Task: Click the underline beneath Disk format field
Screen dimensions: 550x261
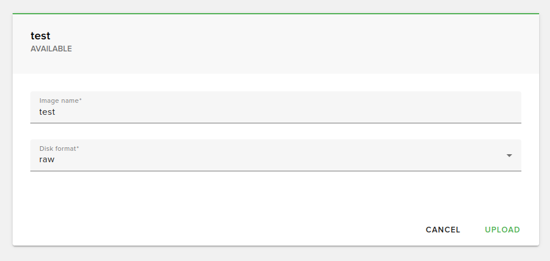Action: (275, 171)
